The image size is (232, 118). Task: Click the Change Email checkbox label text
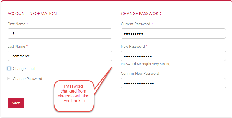point(24,68)
